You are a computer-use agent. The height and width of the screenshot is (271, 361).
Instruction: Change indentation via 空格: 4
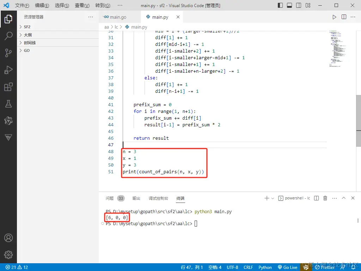(x=215, y=267)
